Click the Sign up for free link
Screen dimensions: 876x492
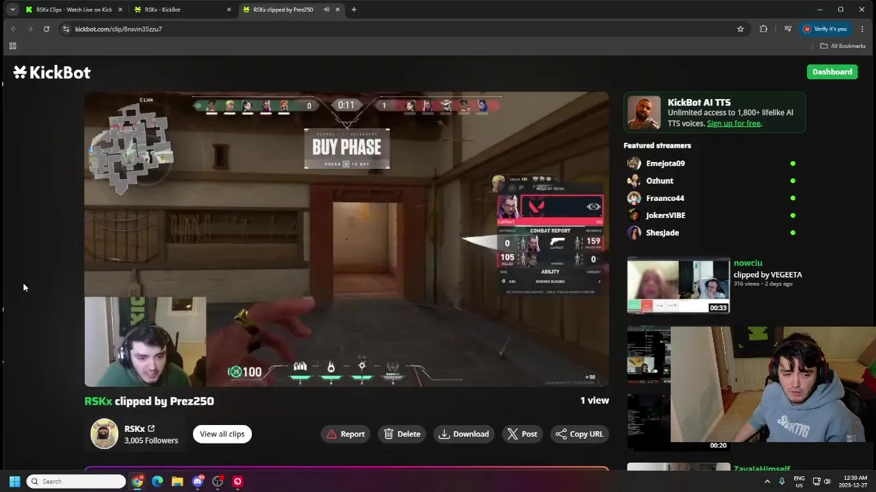coord(734,124)
